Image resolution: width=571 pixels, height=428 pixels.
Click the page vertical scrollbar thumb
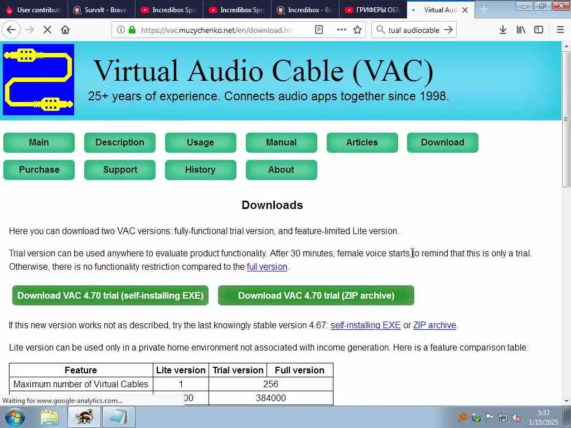(x=566, y=119)
